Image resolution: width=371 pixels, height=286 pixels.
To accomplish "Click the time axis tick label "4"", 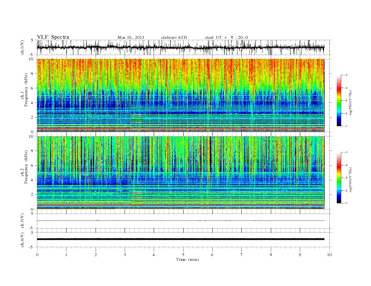I will click(x=154, y=255).
